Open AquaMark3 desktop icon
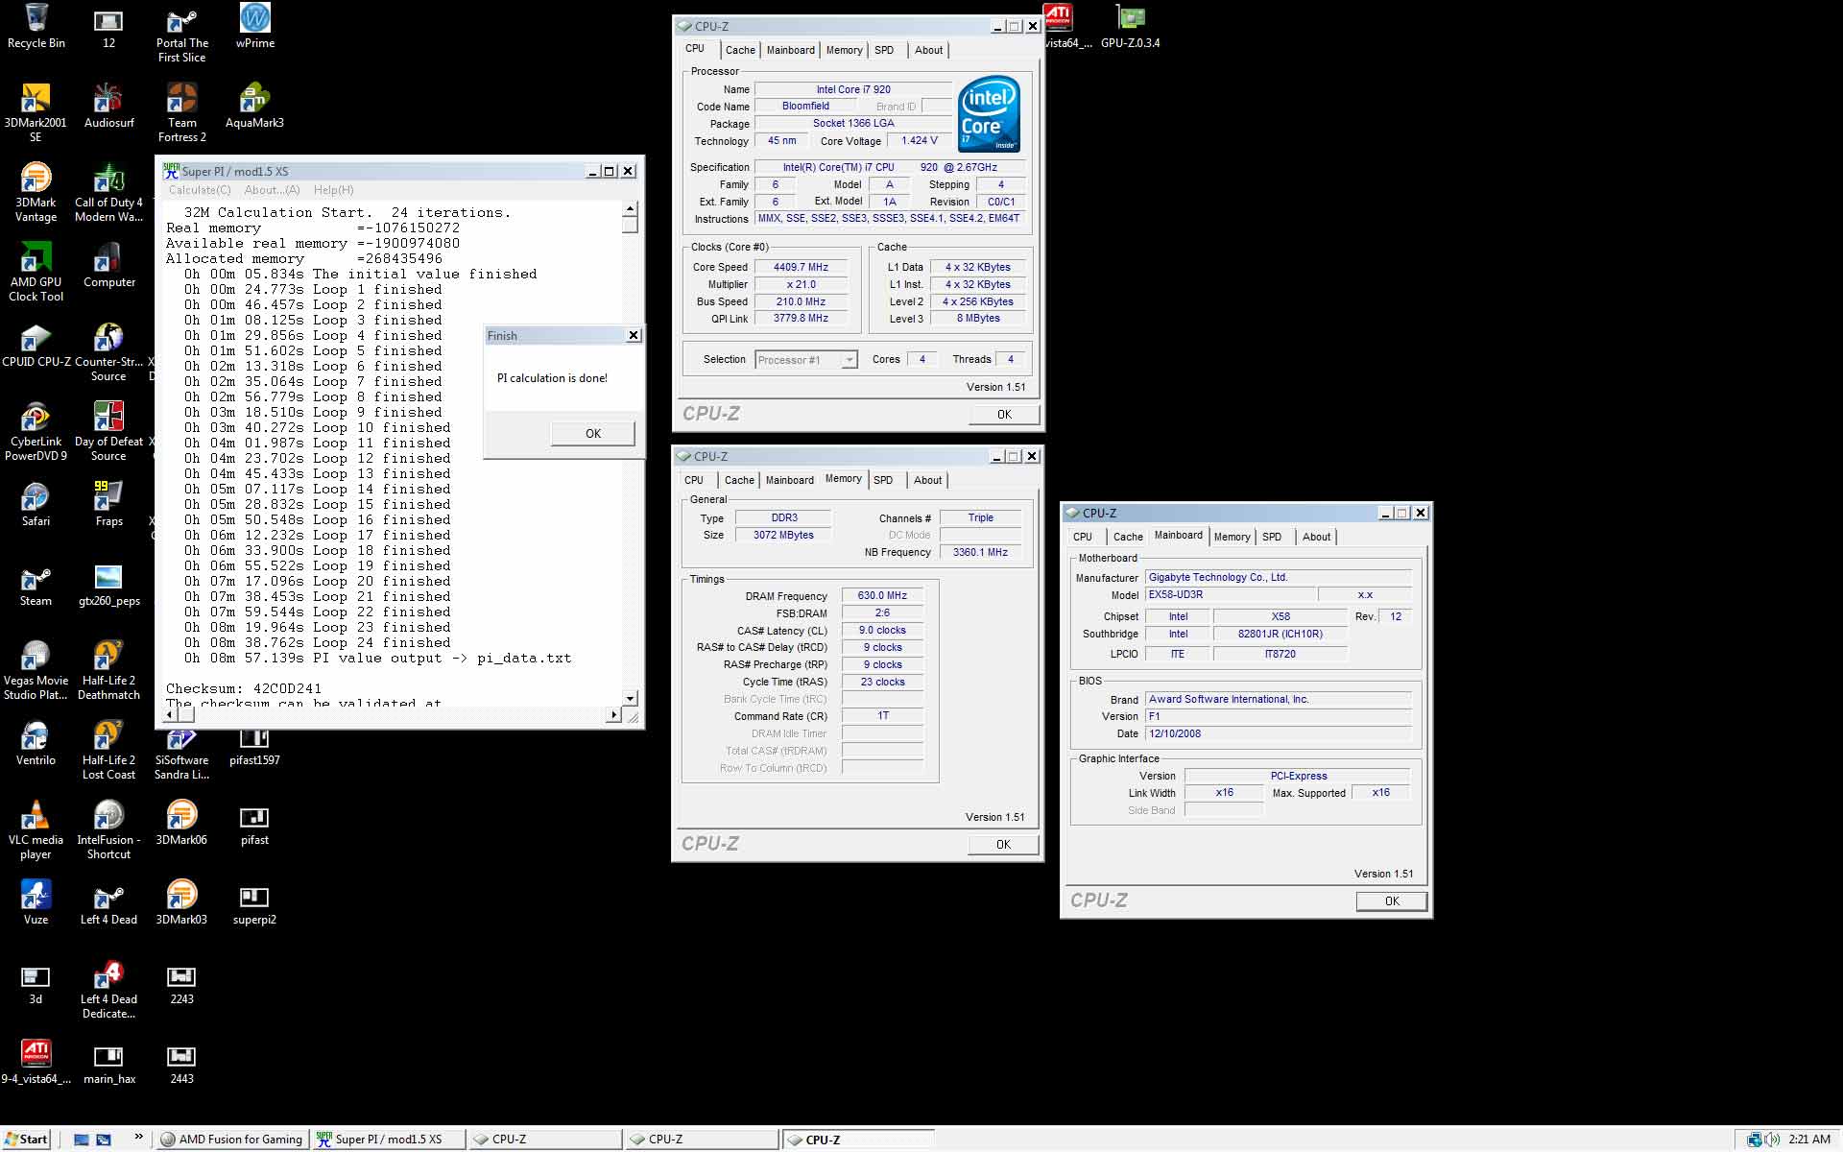This screenshot has height=1152, width=1843. click(x=254, y=106)
